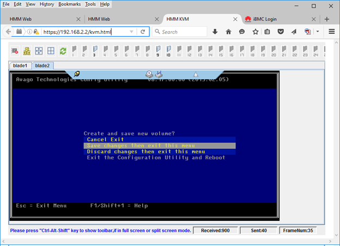Screen dimensions: 340x246
Task: Select Save changes then exit this menu
Action: (160, 146)
